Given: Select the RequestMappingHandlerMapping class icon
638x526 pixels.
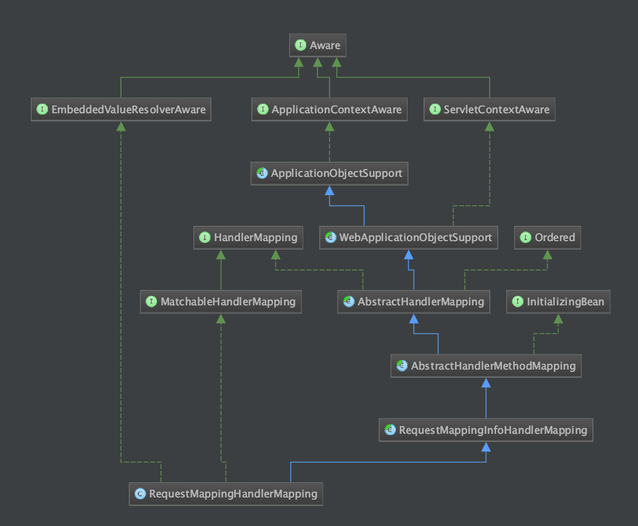Looking at the screenshot, I should coord(140,494).
